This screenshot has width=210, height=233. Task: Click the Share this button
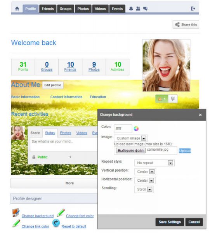(x=186, y=25)
